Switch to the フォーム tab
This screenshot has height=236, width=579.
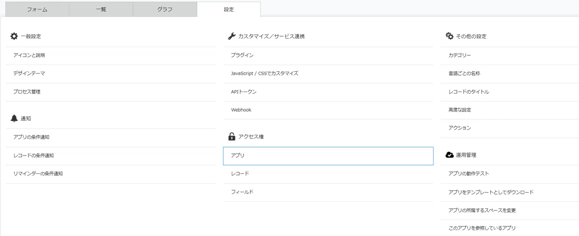pyautogui.click(x=37, y=10)
